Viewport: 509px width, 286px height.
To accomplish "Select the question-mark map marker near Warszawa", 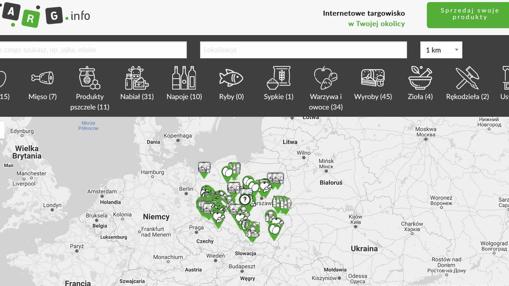I will tap(245, 199).
